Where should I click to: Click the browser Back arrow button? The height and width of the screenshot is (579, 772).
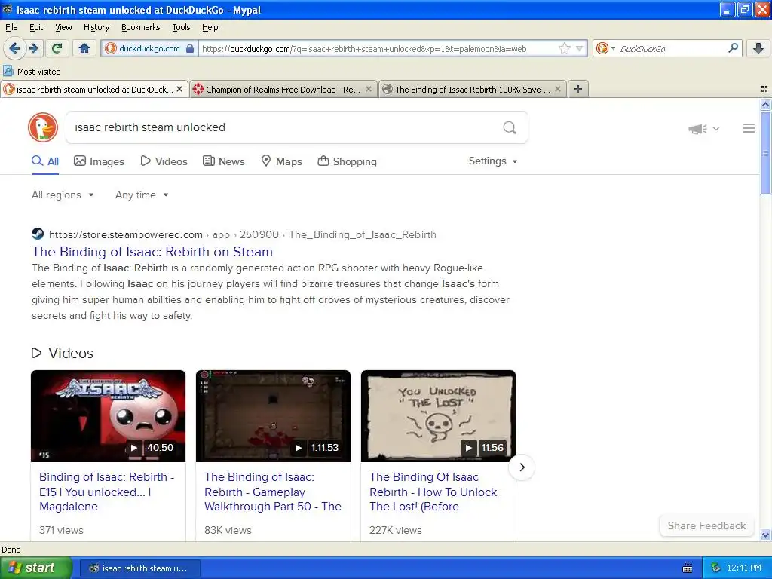pyautogui.click(x=14, y=48)
